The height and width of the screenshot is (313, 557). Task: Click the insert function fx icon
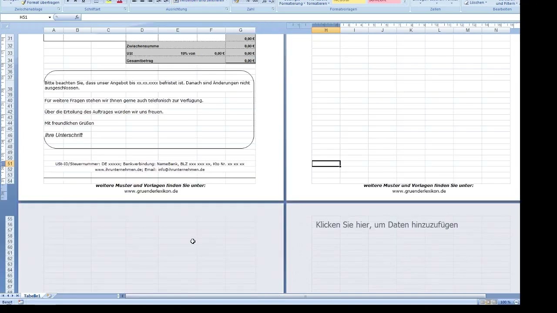point(77,17)
